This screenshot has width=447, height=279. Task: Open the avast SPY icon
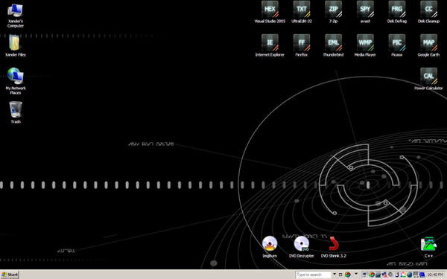pos(365,12)
